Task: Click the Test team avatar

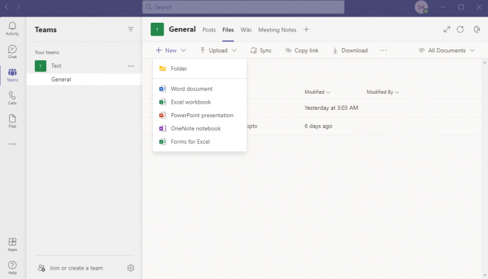Action: [x=40, y=66]
